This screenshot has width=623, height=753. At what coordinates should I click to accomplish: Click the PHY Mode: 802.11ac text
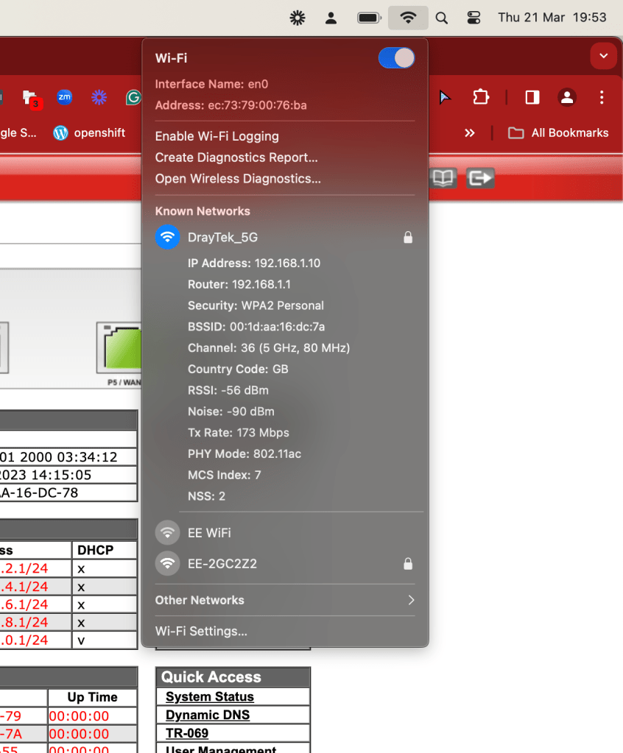[244, 453]
